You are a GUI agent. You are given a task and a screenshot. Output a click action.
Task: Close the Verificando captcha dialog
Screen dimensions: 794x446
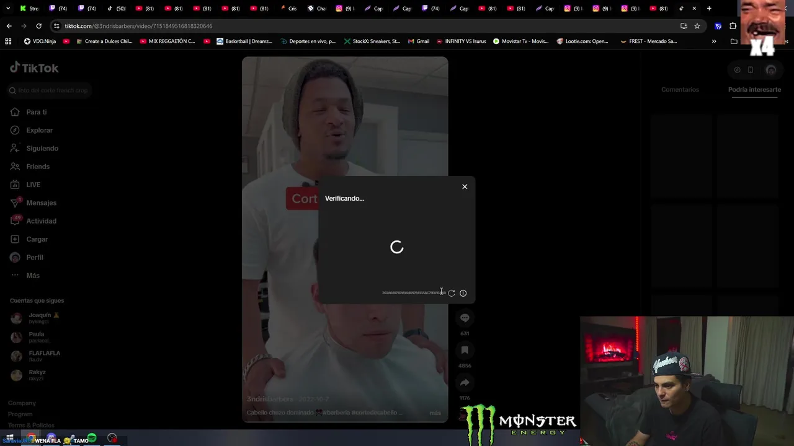tap(465, 186)
